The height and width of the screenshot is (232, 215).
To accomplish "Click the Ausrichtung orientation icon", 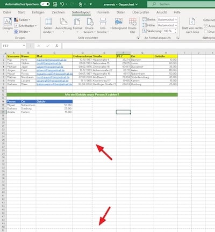I will click(63, 21).
